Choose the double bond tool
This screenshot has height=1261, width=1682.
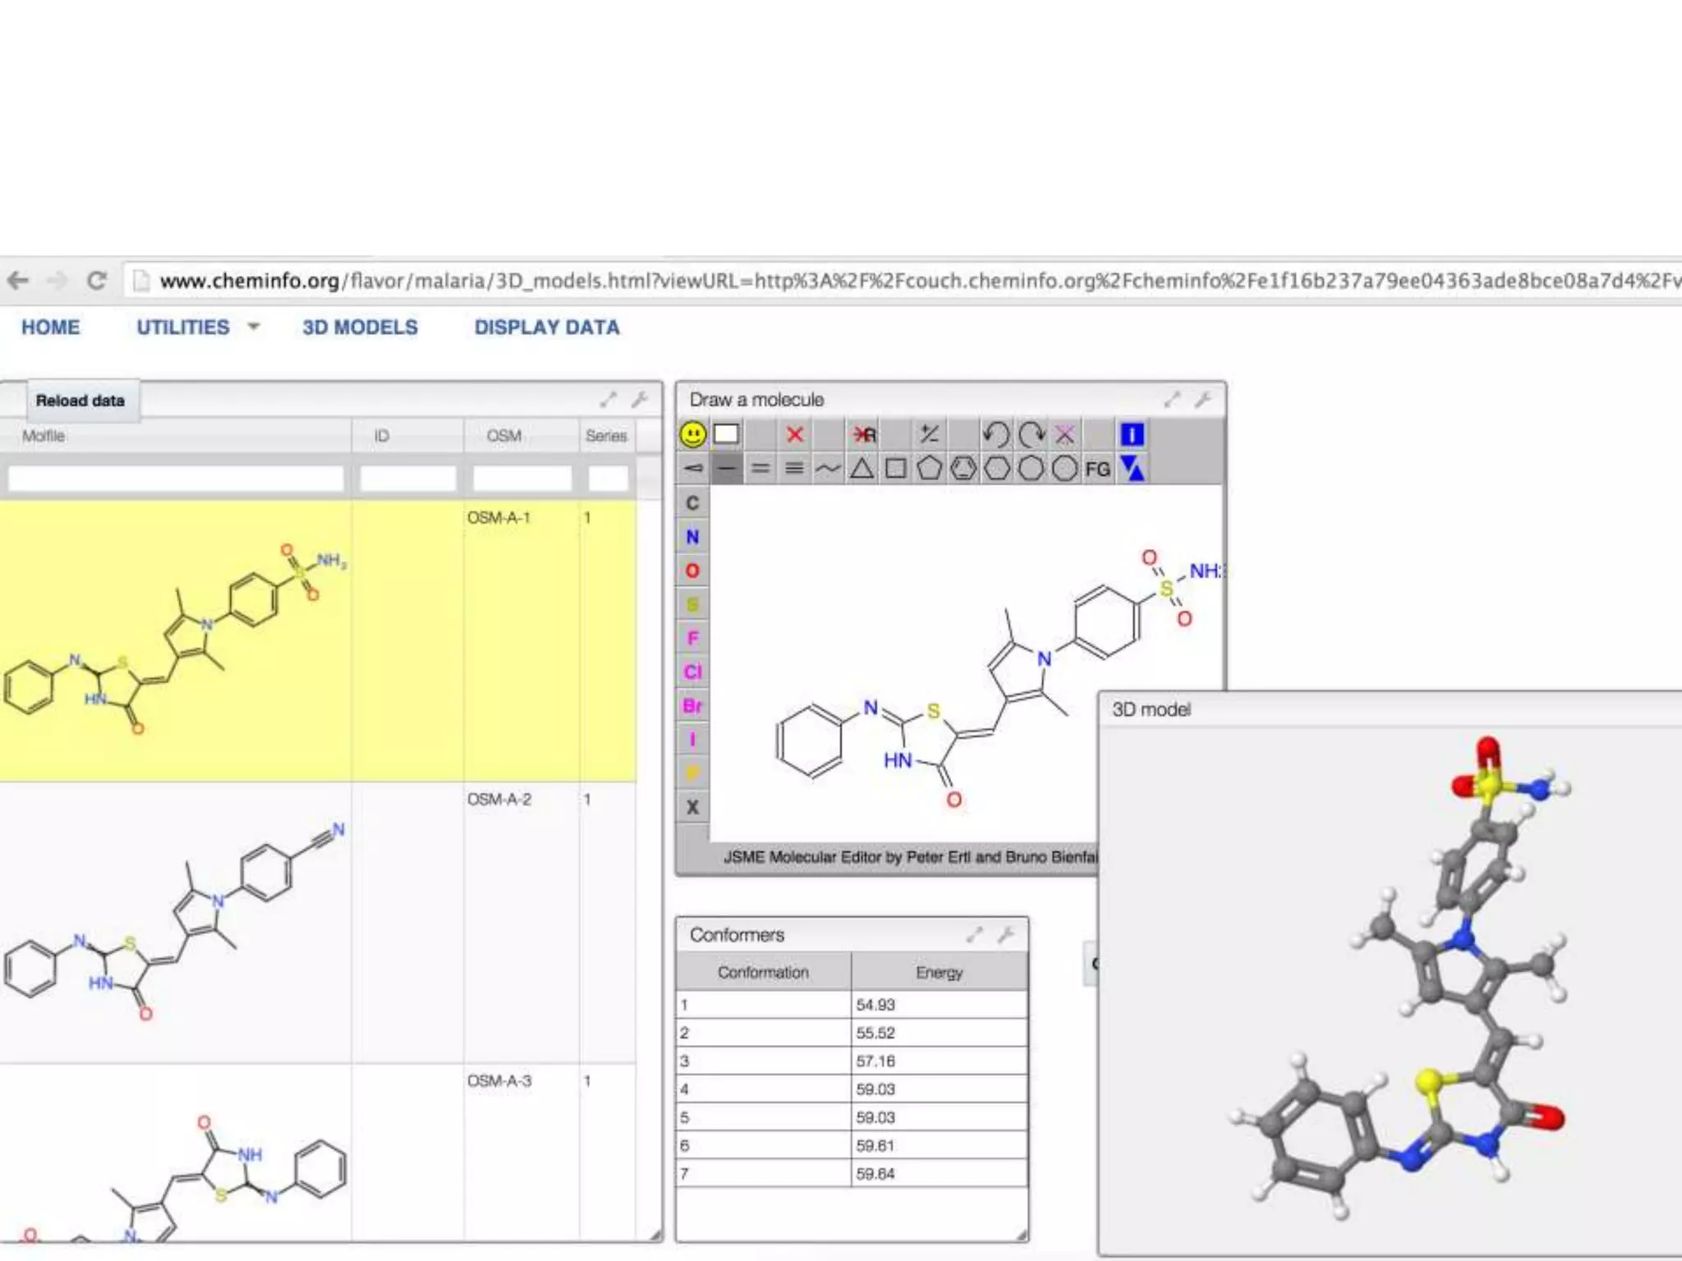pyautogui.click(x=761, y=469)
